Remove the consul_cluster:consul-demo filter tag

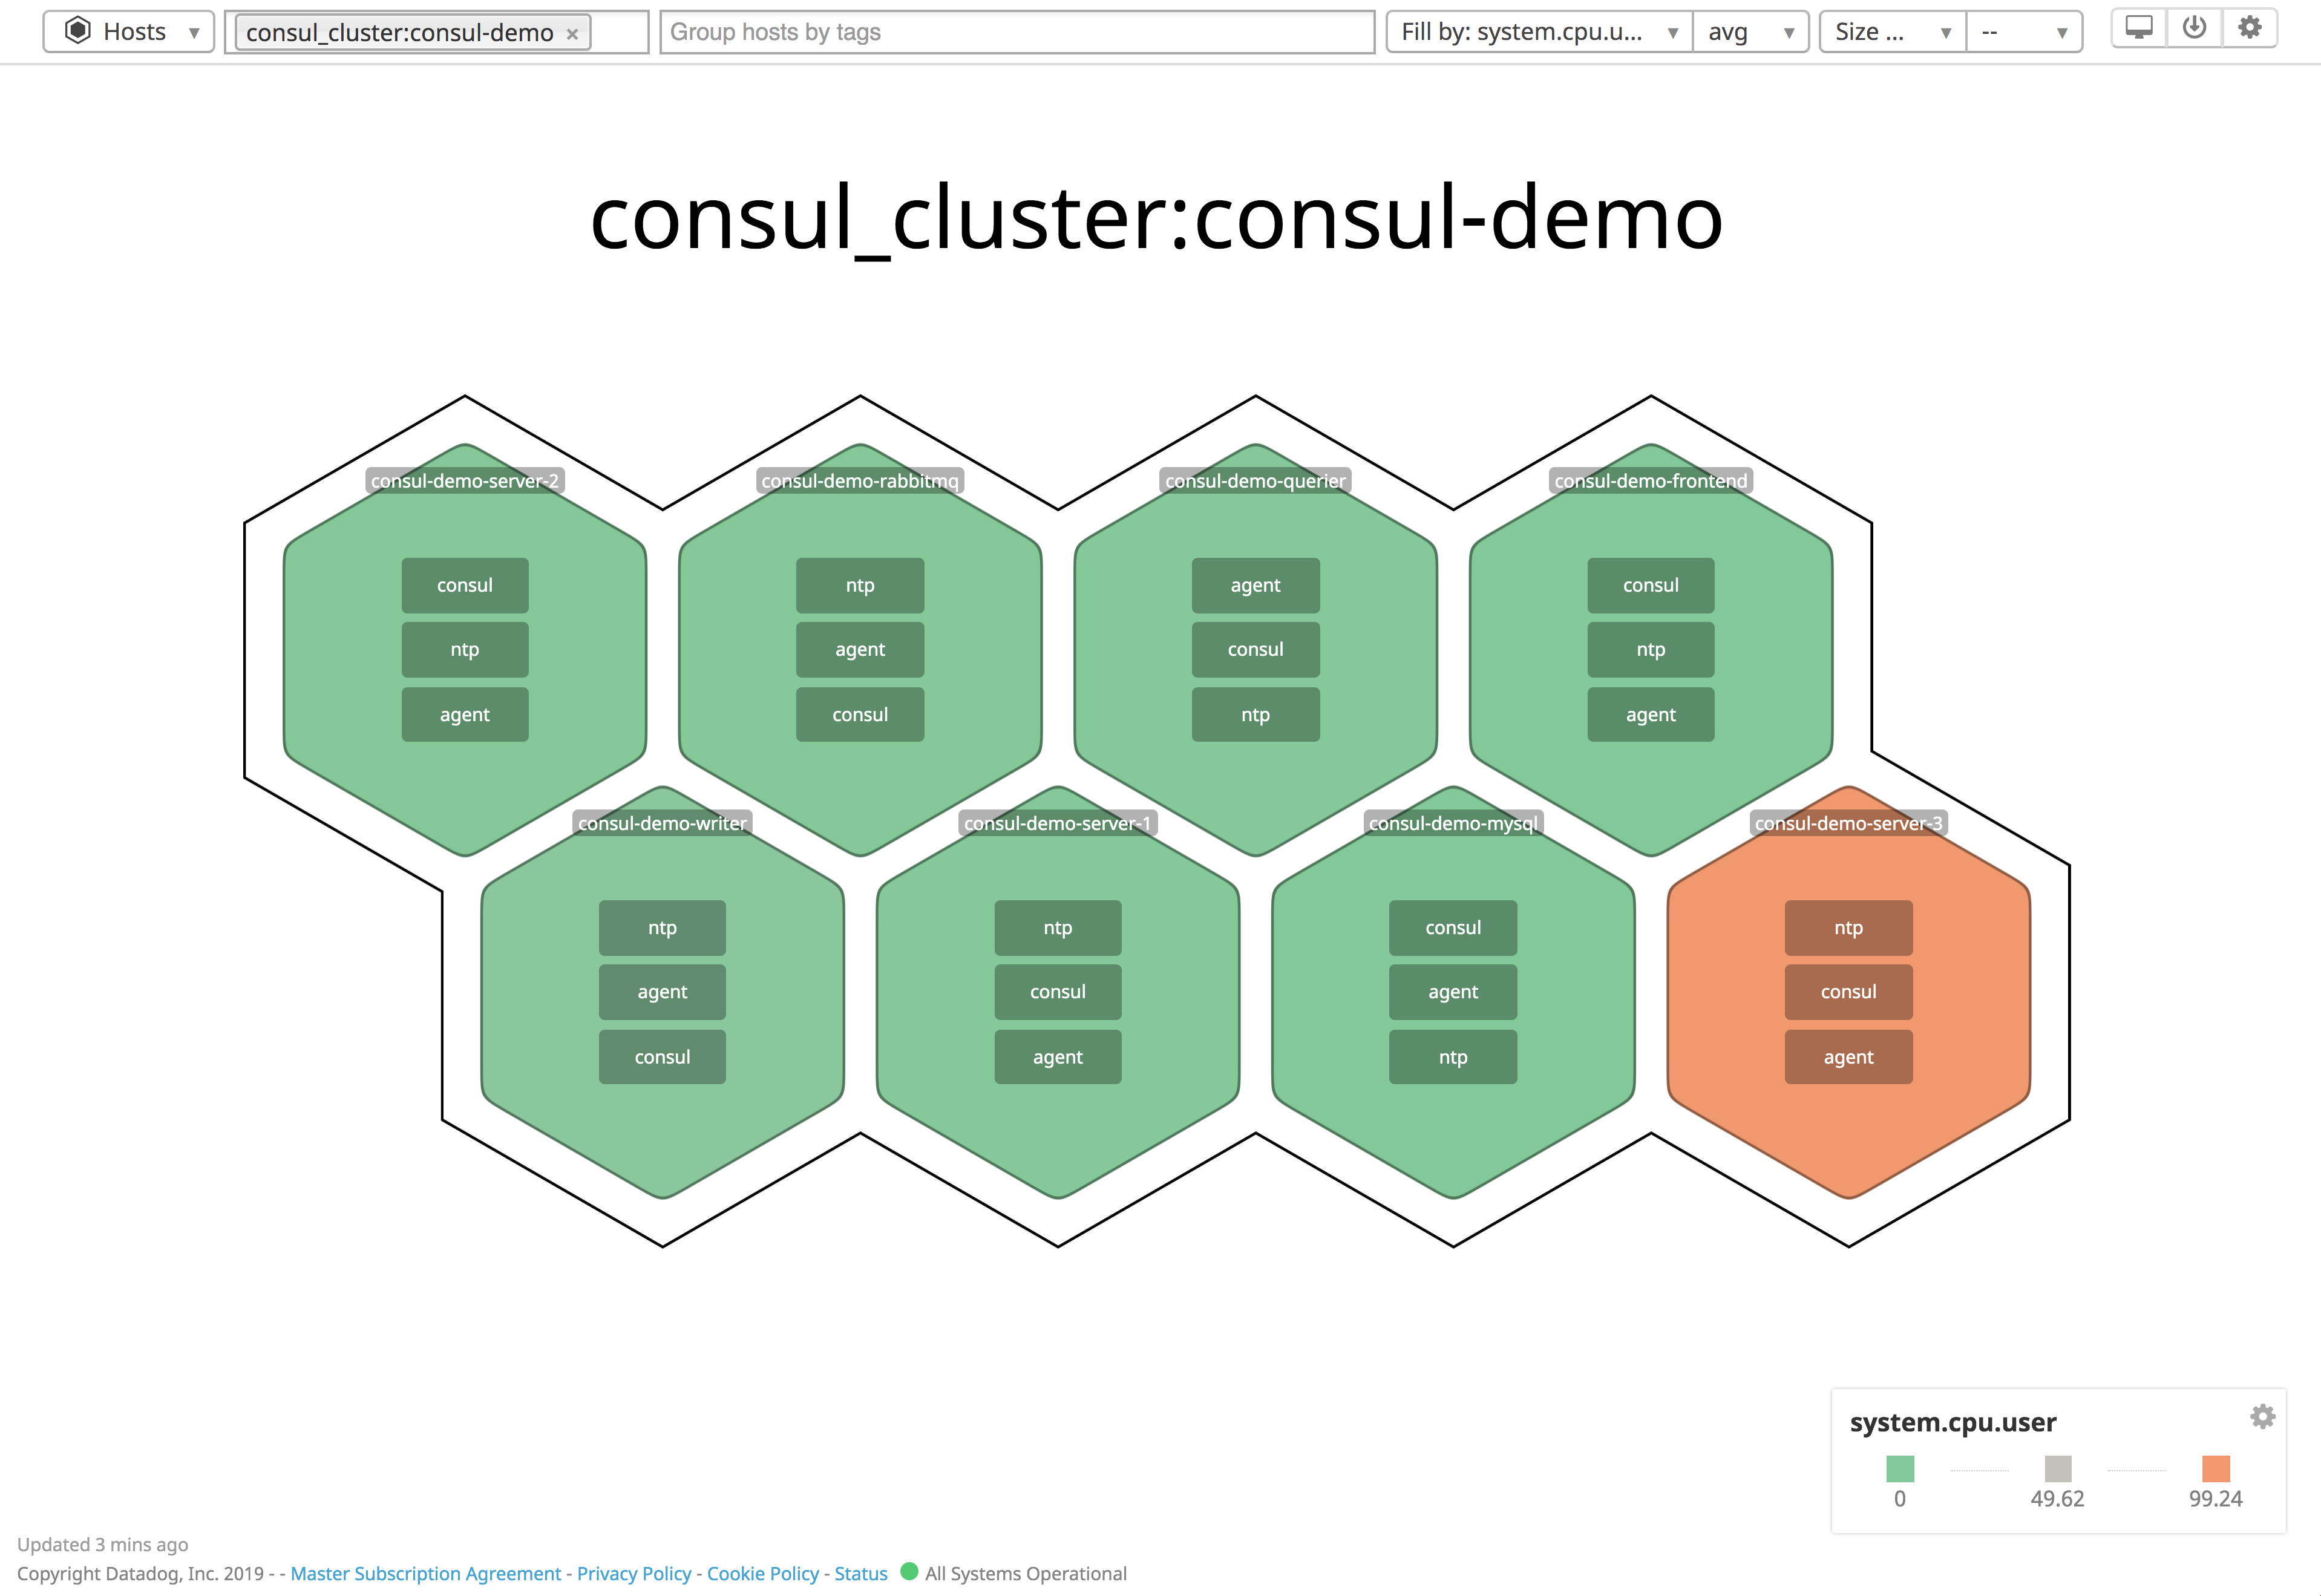tap(572, 34)
